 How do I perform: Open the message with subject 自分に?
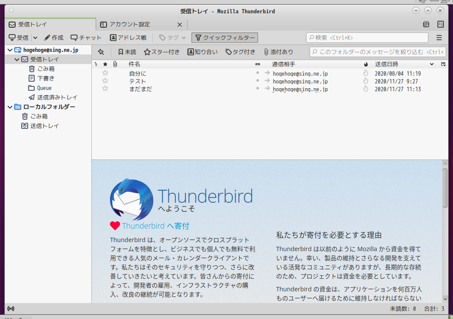click(138, 73)
